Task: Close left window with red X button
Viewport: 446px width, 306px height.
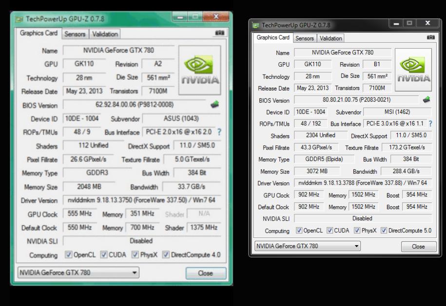Action: pos(216,17)
